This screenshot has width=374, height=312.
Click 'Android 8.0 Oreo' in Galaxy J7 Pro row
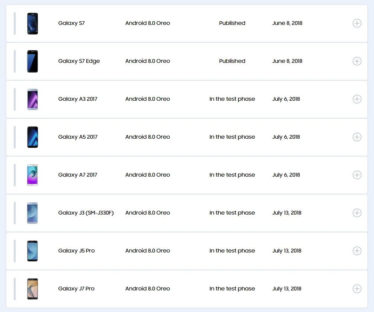tap(148, 289)
